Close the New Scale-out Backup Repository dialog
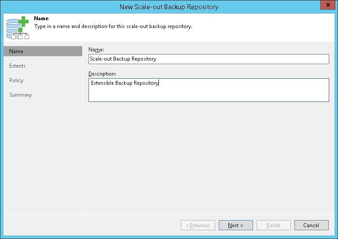The image size is (338, 239). tap(327, 7)
